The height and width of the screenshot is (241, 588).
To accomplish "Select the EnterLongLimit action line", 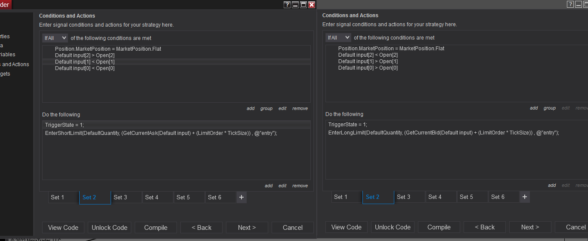I will pos(443,133).
